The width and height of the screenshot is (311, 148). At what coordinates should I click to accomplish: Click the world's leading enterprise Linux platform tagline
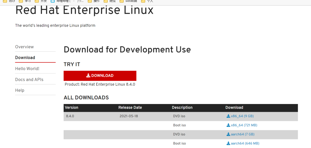[55, 26]
